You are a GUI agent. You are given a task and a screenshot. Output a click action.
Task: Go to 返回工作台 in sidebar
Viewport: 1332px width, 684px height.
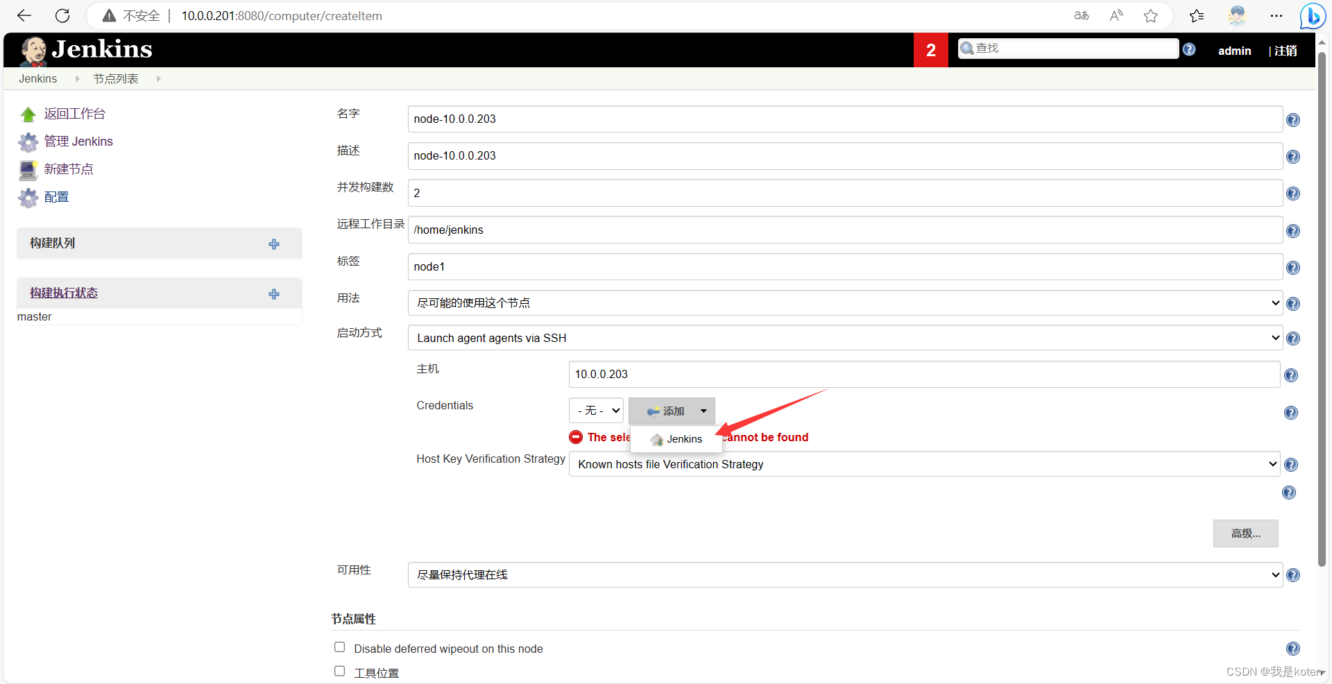(x=74, y=114)
